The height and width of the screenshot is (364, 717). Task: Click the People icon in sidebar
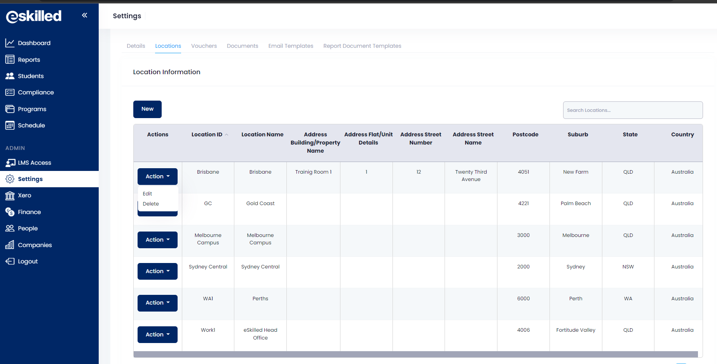click(x=10, y=228)
